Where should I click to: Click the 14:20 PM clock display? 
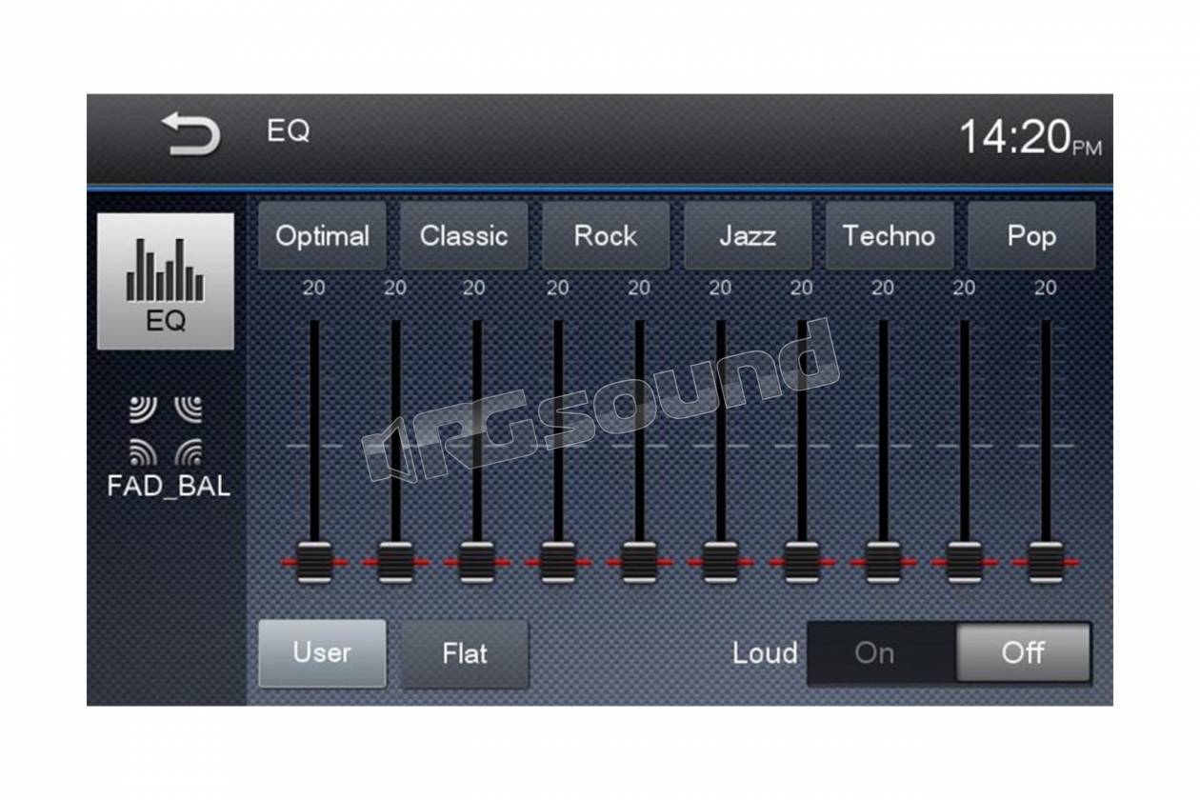click(1030, 137)
